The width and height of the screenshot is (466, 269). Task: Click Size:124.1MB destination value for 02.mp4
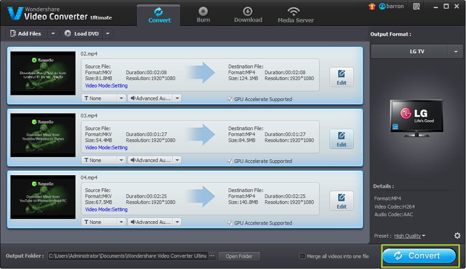tap(243, 79)
